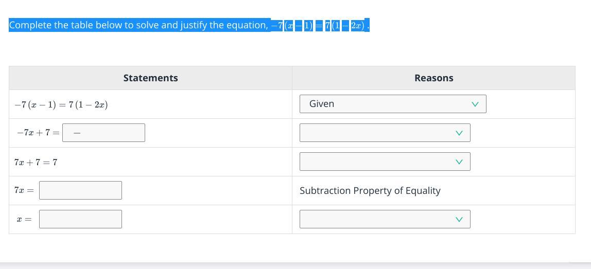Click the given equation in the first statement row
Image resolution: width=591 pixels, height=269 pixels.
click(x=61, y=105)
